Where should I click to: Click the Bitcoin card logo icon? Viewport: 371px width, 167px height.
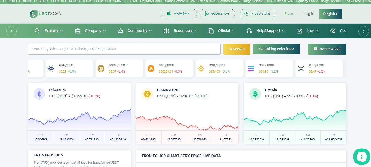pyautogui.click(x=255, y=94)
